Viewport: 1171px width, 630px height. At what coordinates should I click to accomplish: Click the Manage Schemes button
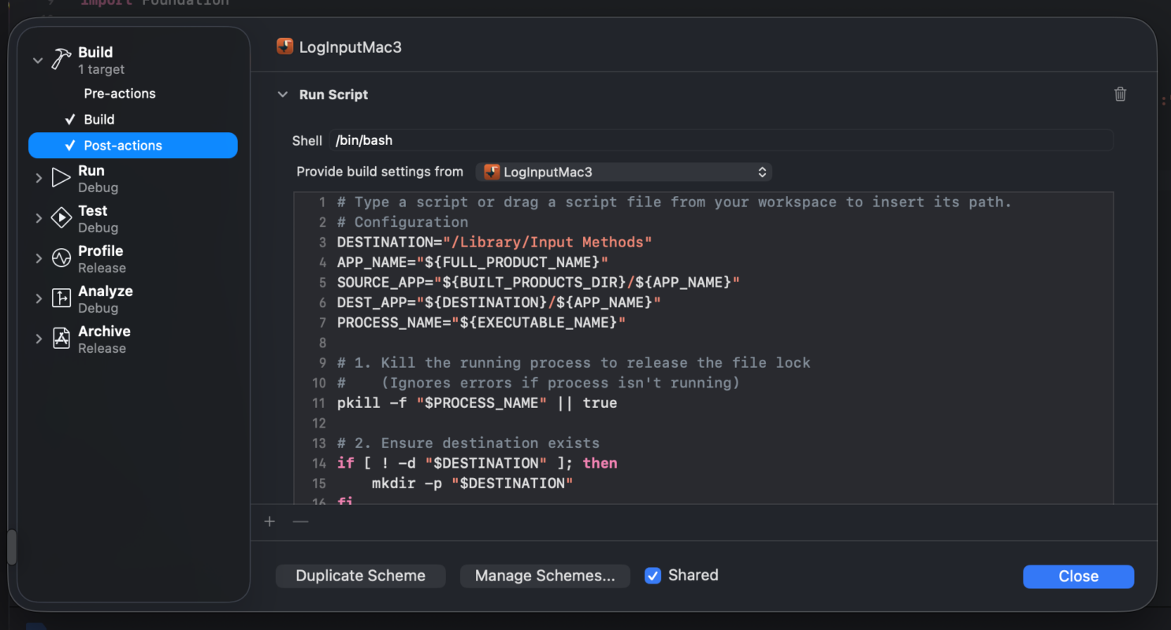tap(545, 576)
